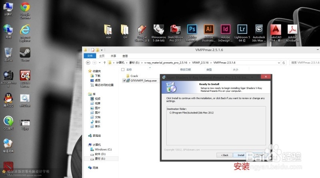Open the GH desktop folder

125,32
